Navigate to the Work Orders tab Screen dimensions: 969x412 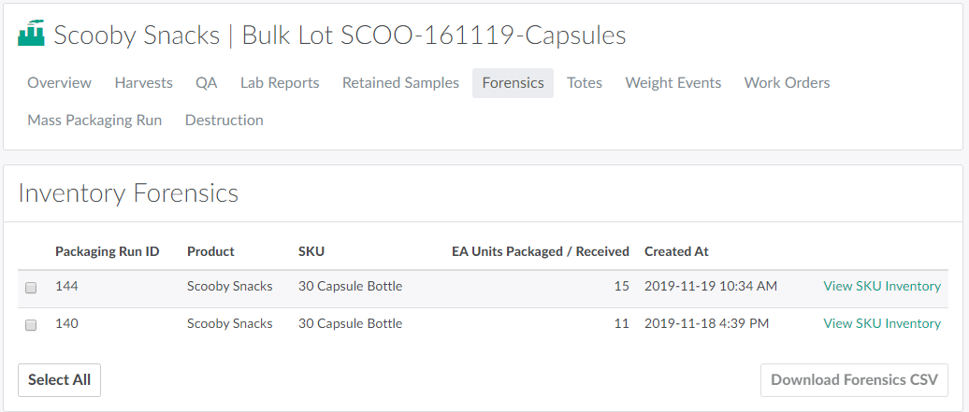pyautogui.click(x=787, y=83)
